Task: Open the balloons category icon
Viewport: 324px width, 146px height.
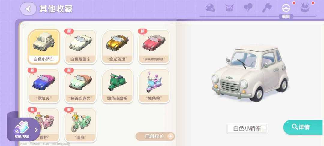Action: tap(248, 8)
